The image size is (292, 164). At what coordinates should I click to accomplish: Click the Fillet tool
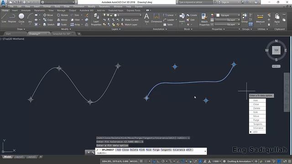75,20
